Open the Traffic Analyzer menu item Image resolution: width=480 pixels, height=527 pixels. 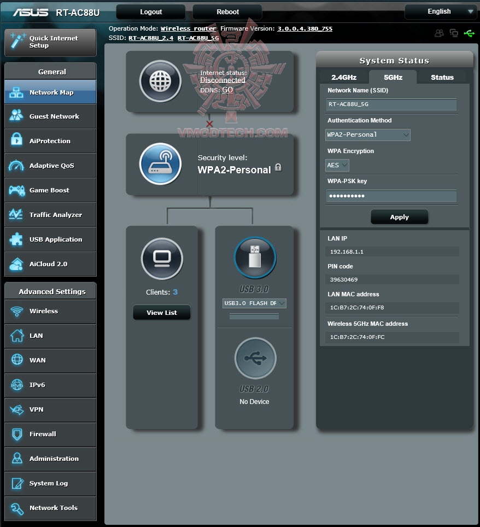pyautogui.click(x=50, y=214)
